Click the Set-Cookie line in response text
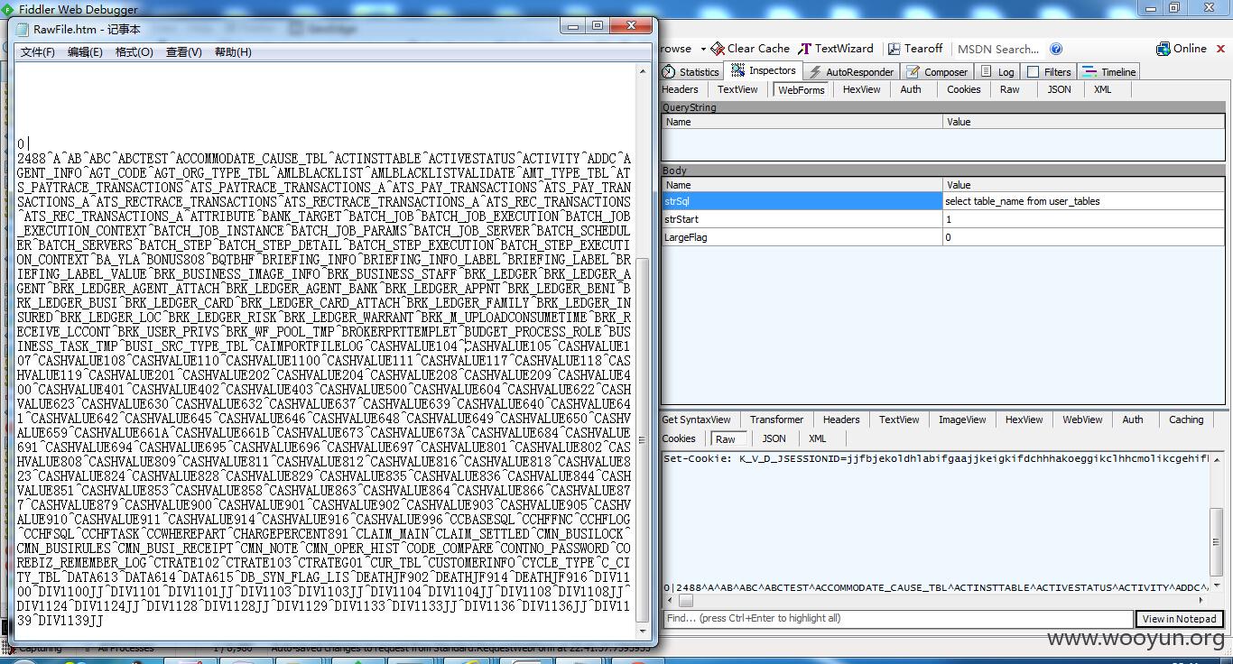The width and height of the screenshot is (1233, 664). [934, 459]
